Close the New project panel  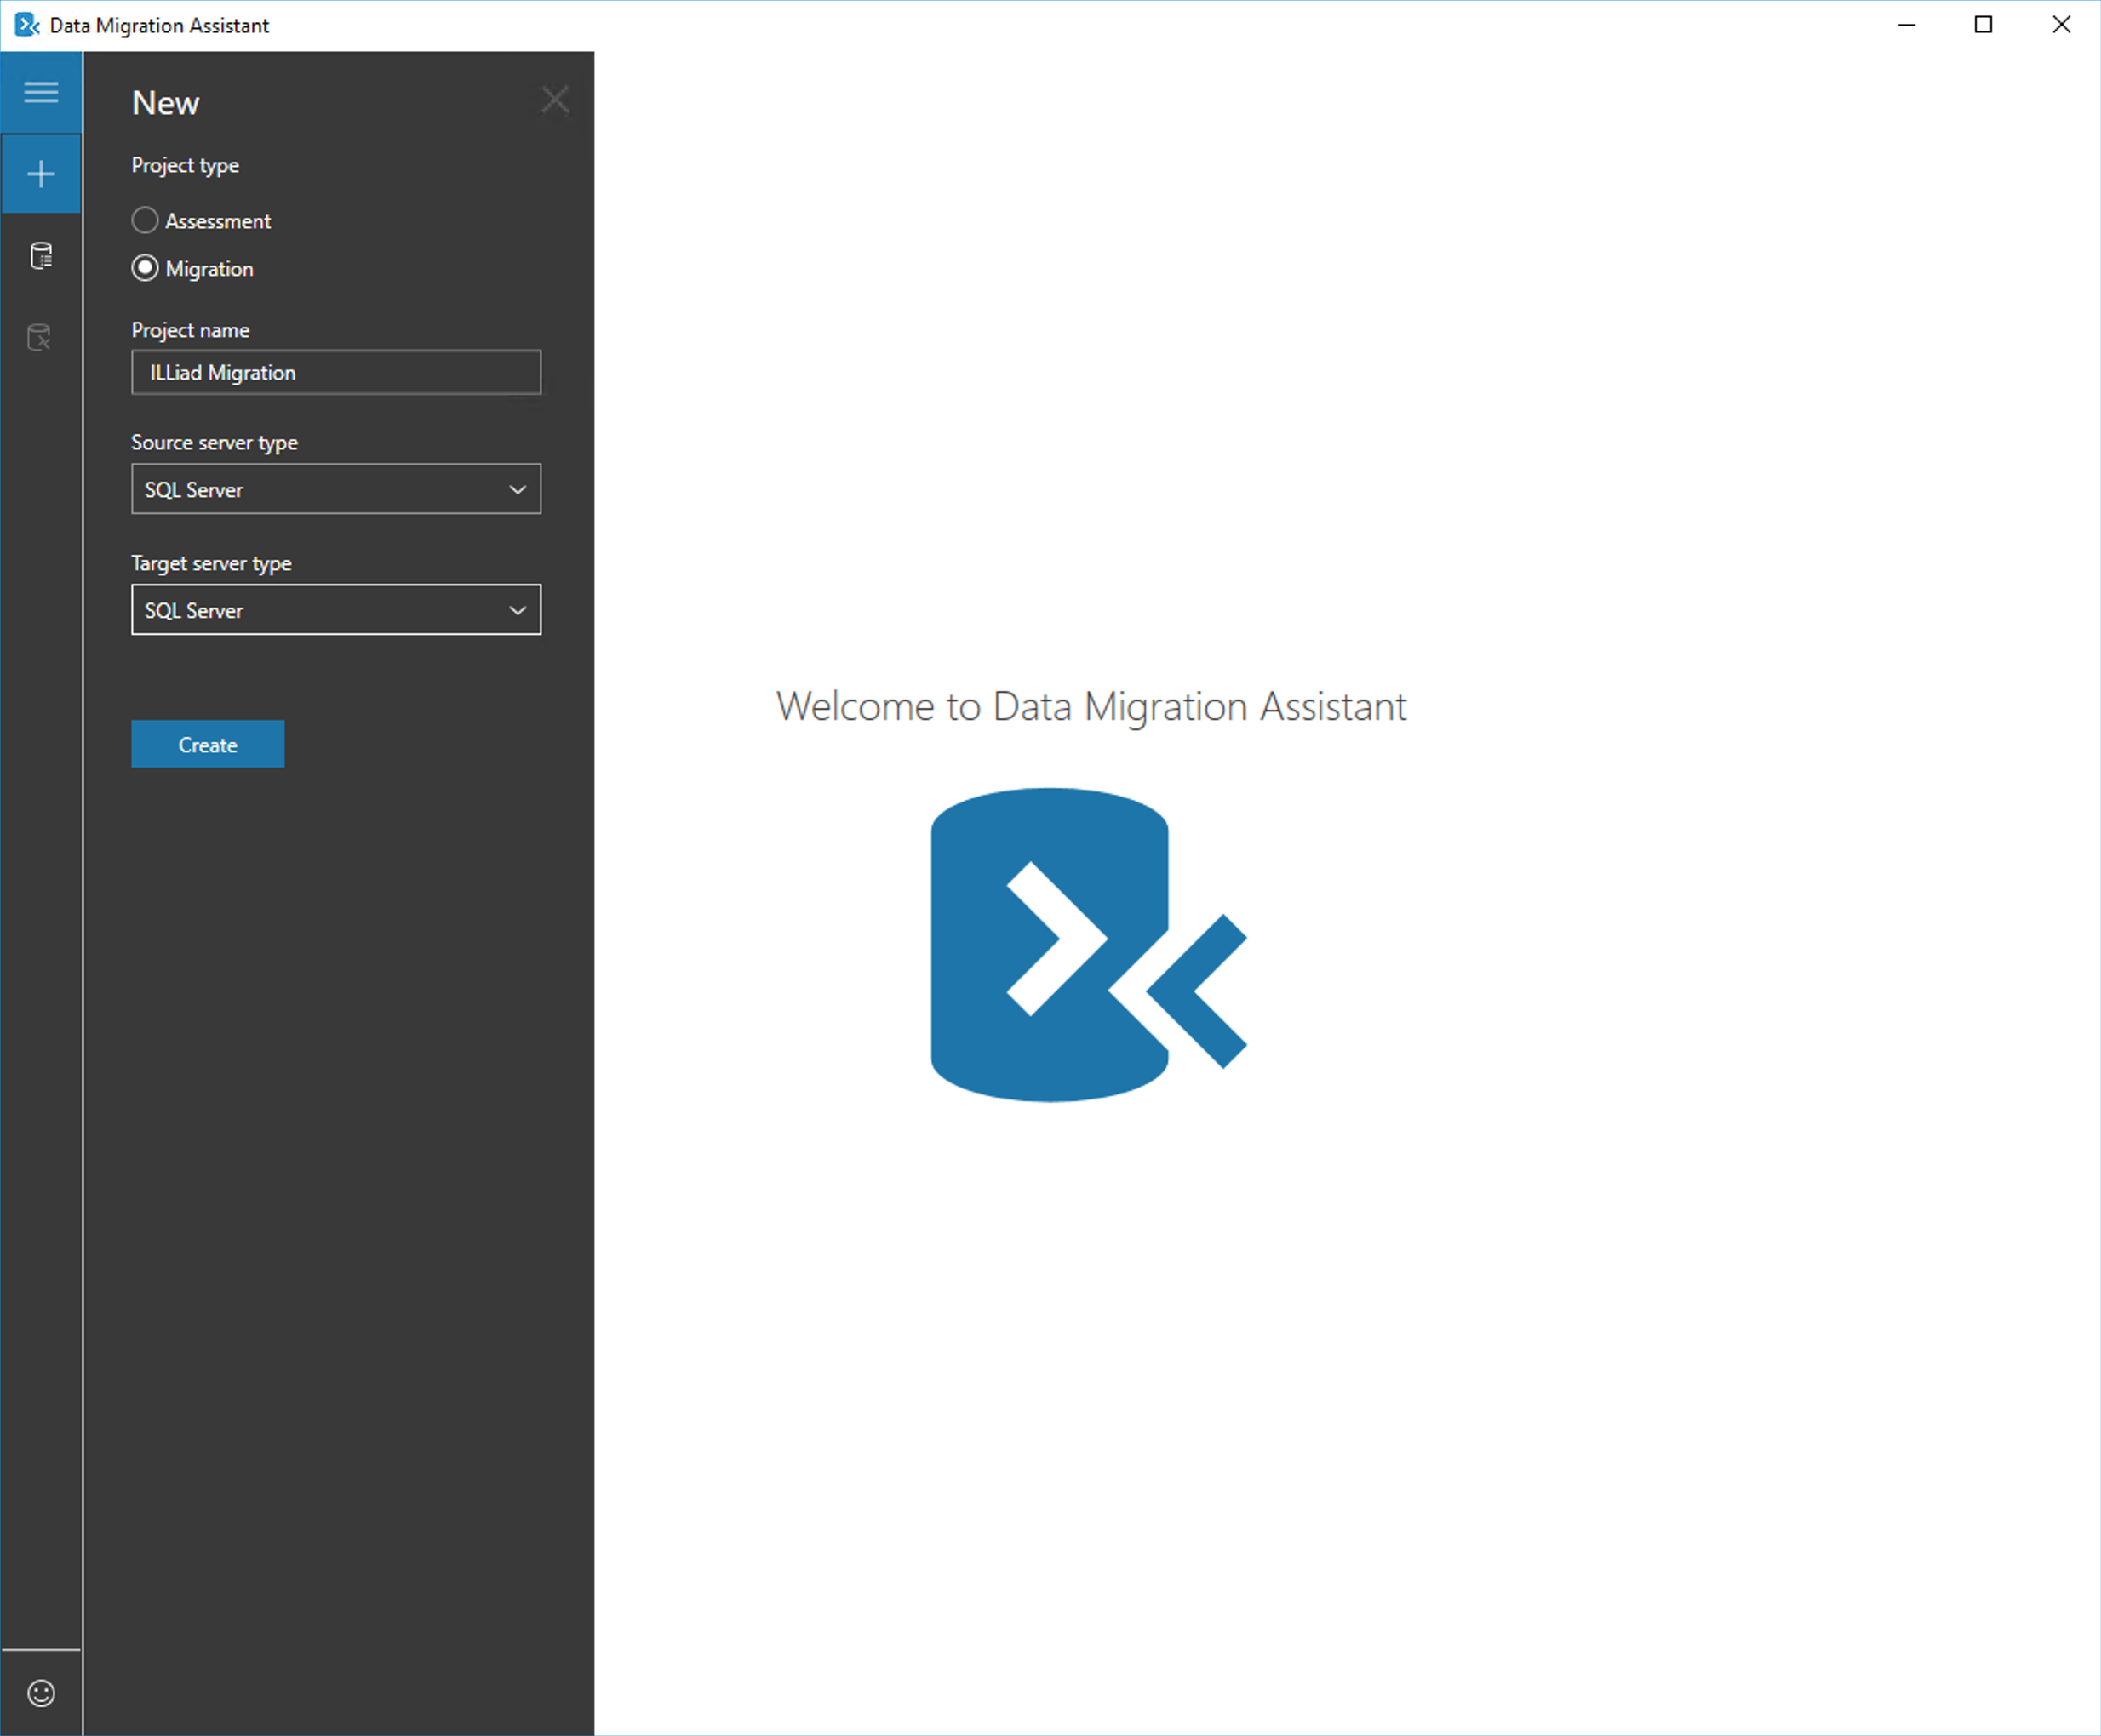coord(555,99)
